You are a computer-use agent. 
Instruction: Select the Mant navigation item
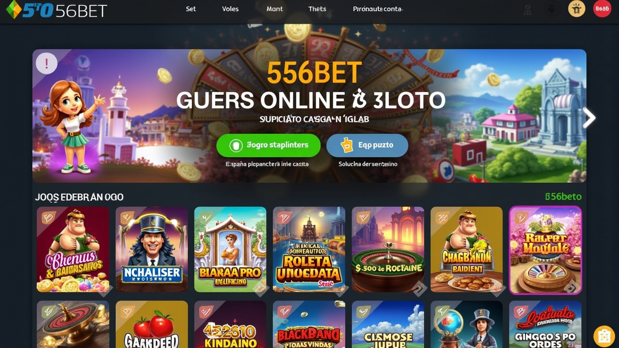(275, 9)
